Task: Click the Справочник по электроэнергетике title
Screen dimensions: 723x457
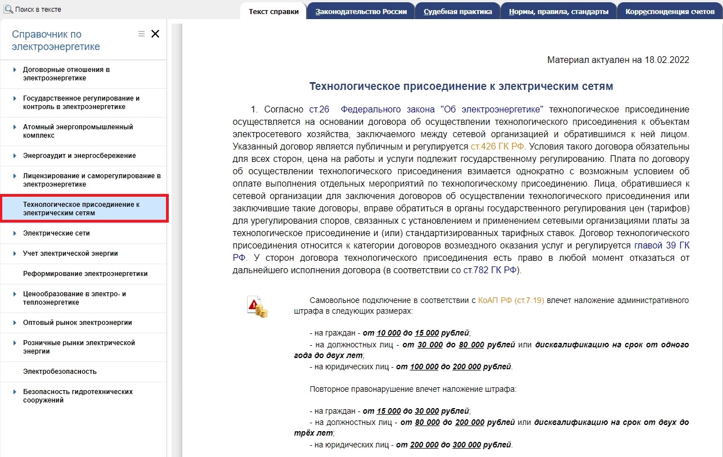Action: click(56, 40)
